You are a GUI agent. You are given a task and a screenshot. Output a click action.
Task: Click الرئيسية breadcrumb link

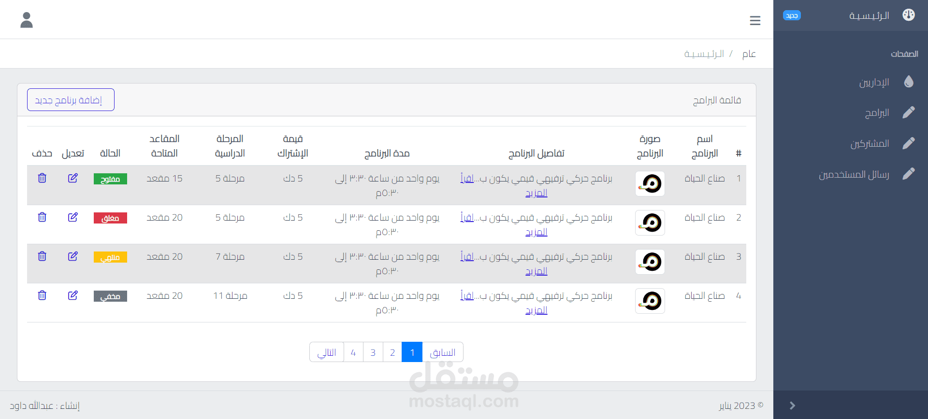click(704, 54)
